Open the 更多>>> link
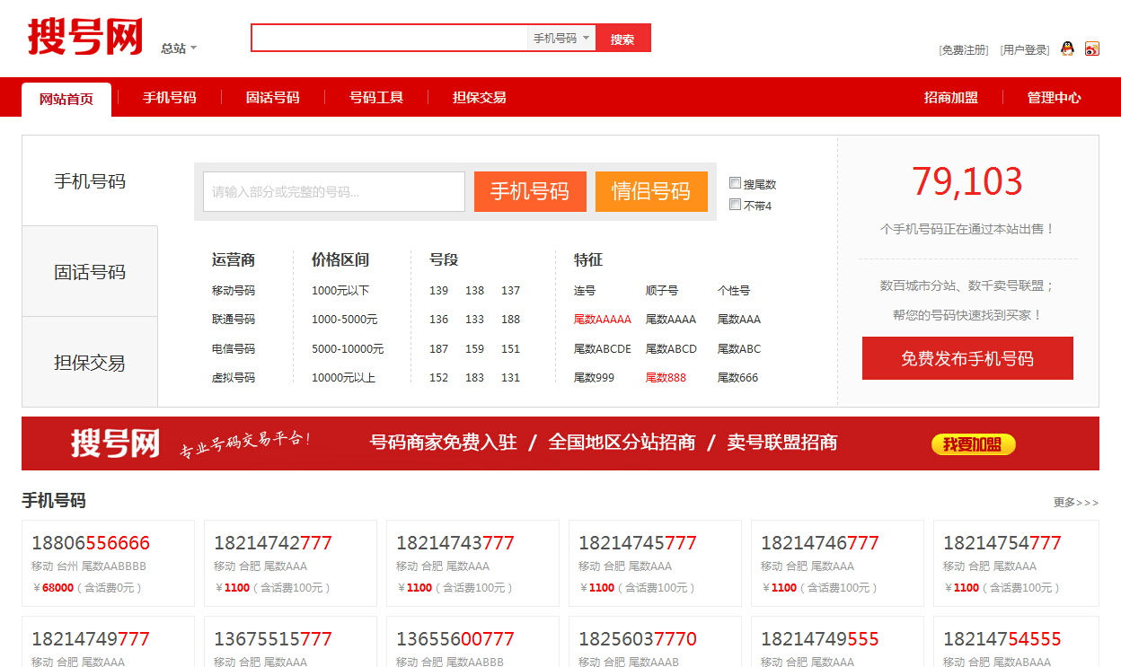1121x667 pixels. click(x=1076, y=502)
